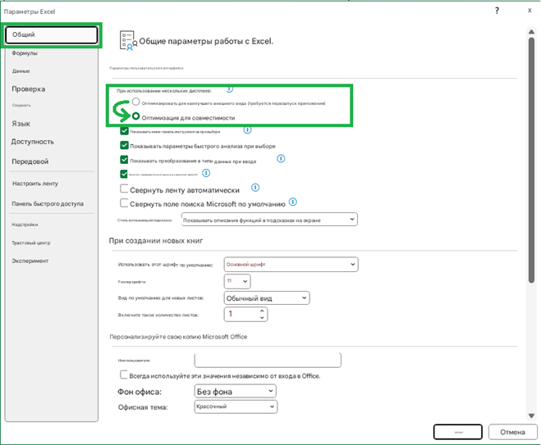Open the Доступность category
This screenshot has height=445, width=541.
pyautogui.click(x=33, y=142)
